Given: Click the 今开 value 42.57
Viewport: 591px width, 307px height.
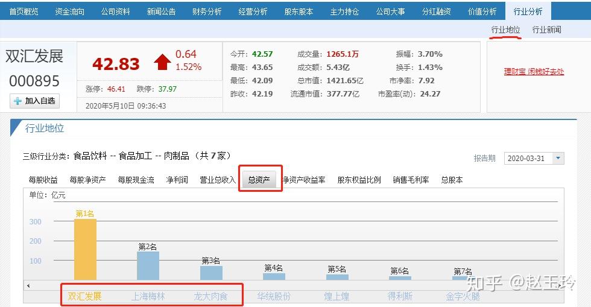Looking at the screenshot, I should click(x=262, y=54).
